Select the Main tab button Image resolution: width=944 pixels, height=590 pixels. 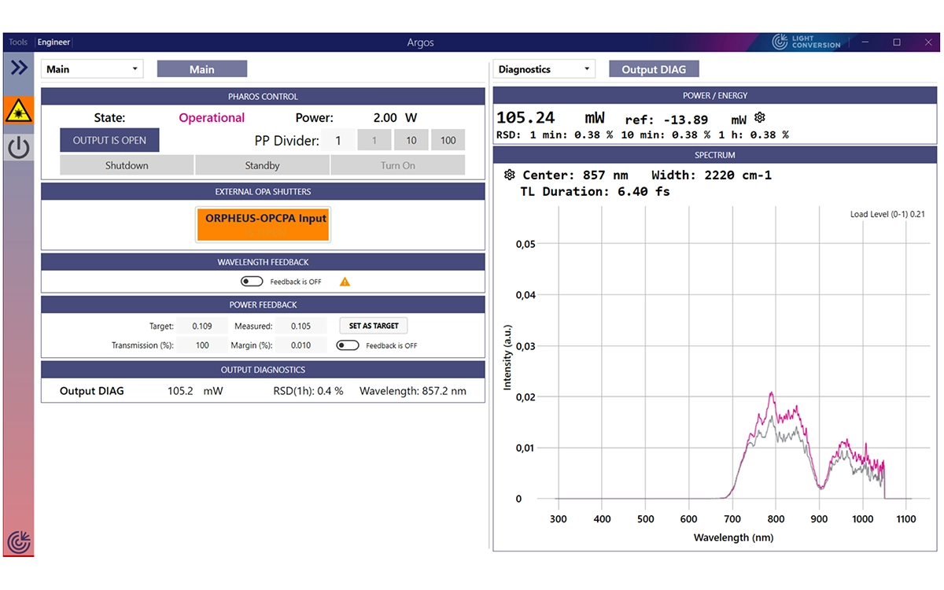[x=202, y=69]
